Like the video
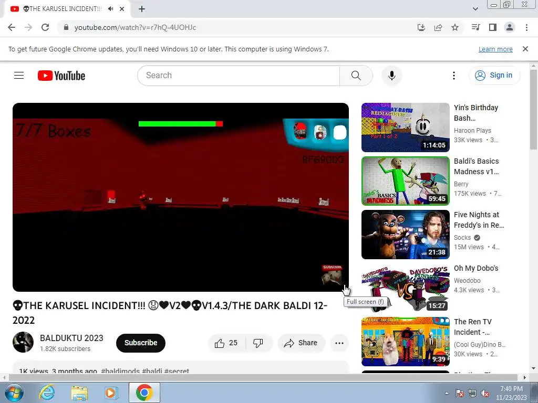538x403 pixels. click(226, 343)
